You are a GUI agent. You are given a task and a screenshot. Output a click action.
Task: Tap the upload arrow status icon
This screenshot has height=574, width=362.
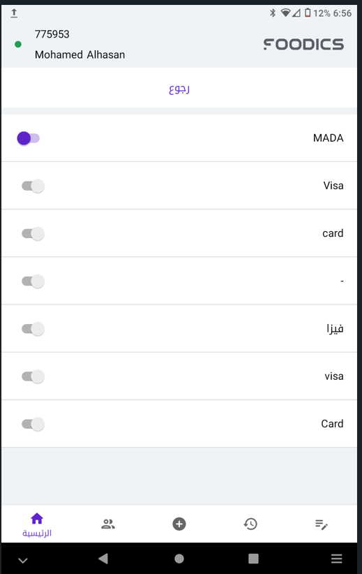click(14, 13)
